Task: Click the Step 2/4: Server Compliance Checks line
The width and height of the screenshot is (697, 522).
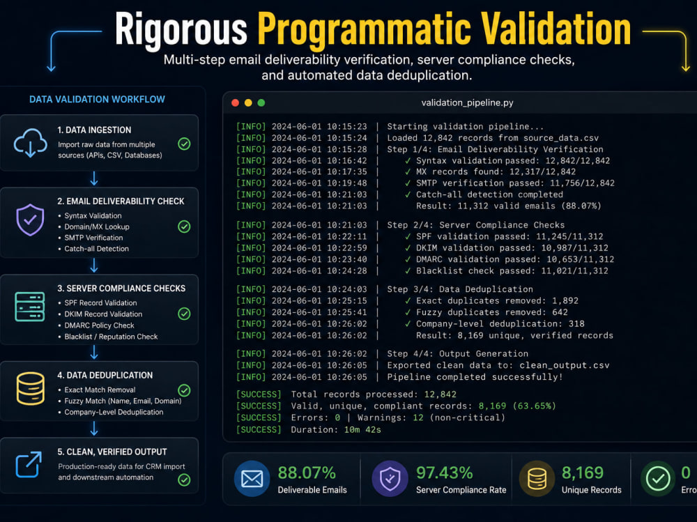Action: click(x=475, y=225)
